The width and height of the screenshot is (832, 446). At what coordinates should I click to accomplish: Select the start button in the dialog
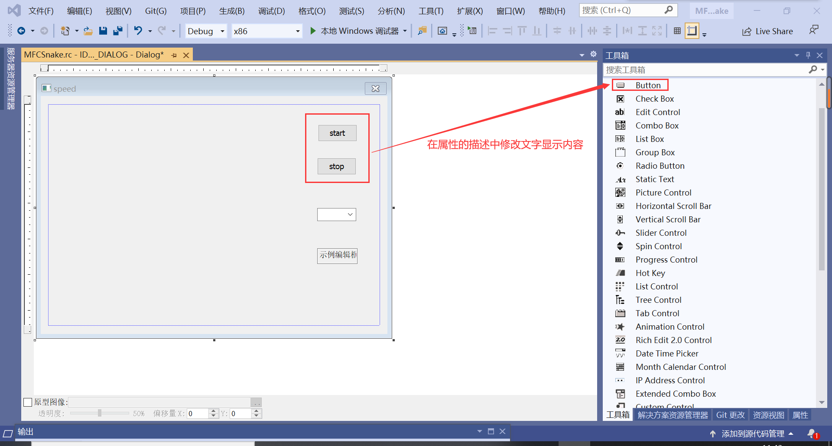pyautogui.click(x=338, y=133)
